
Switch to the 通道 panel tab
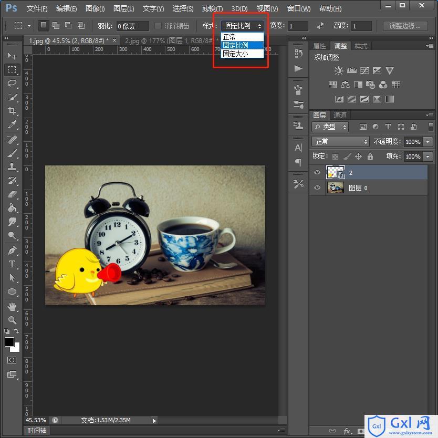click(340, 115)
